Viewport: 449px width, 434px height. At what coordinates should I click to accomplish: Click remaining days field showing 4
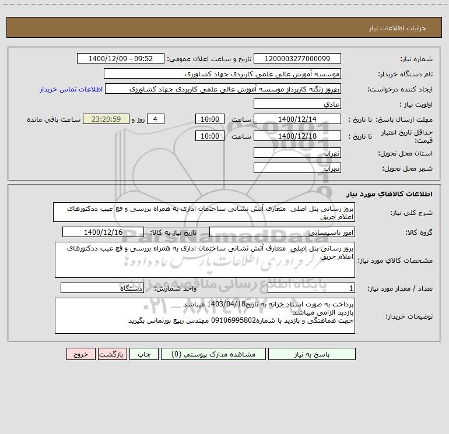click(x=156, y=119)
